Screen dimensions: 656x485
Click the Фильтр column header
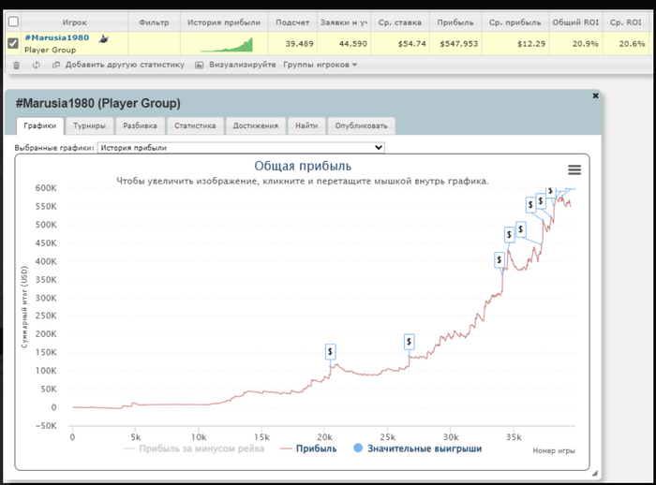tap(154, 22)
